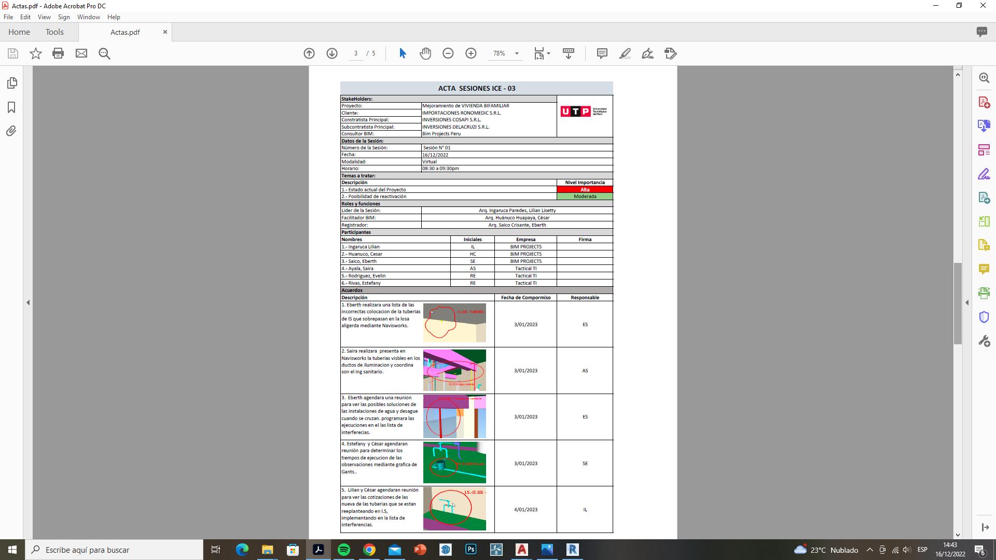Expand the left navigation pane arrow

pos(28,302)
